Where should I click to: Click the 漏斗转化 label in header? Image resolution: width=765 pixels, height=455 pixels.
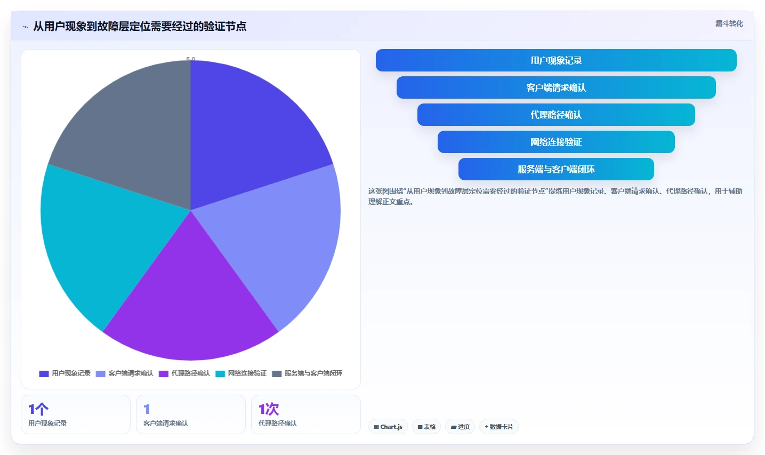pyautogui.click(x=729, y=23)
